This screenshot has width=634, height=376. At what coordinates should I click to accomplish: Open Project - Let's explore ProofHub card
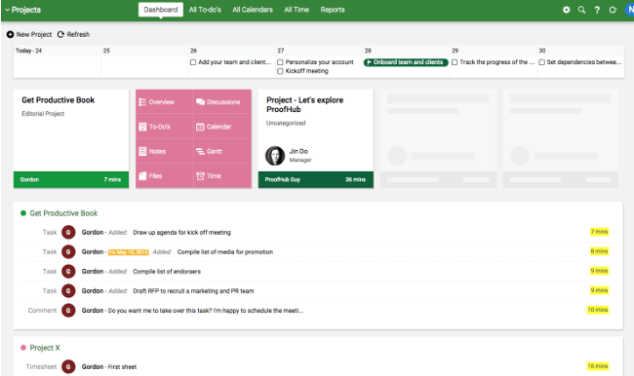(x=316, y=138)
